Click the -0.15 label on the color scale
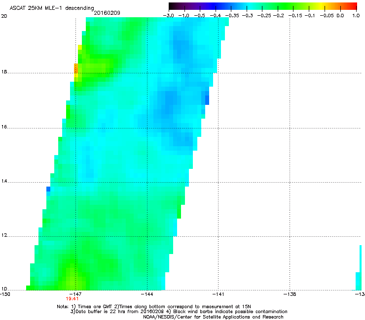 coord(295,16)
